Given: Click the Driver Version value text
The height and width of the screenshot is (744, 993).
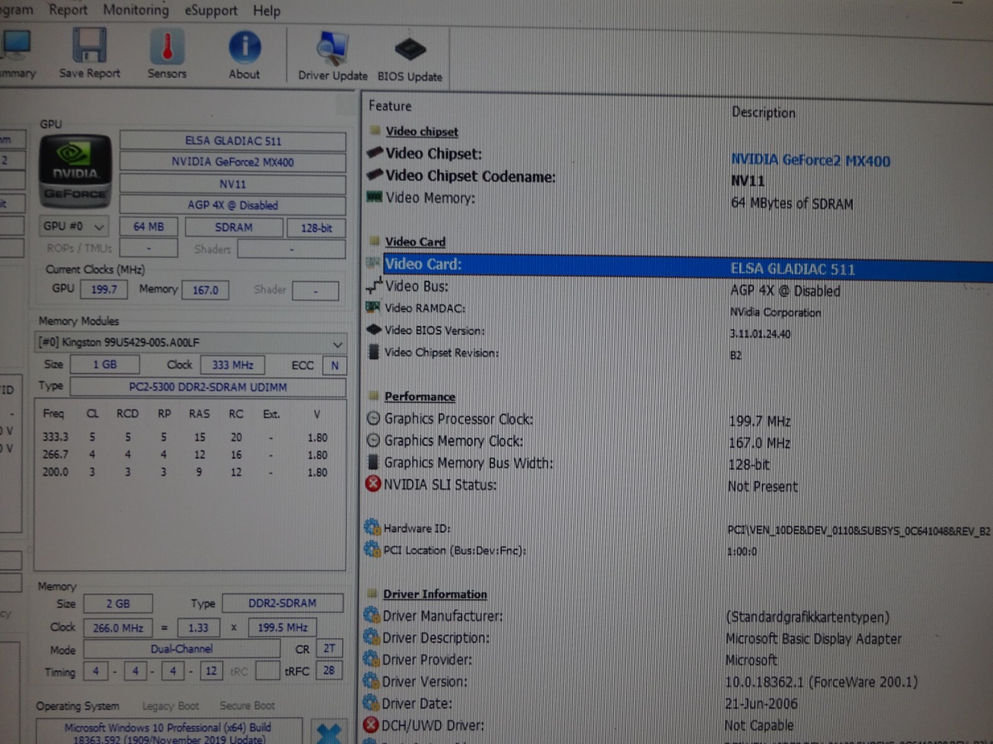Looking at the screenshot, I should coord(821,682).
